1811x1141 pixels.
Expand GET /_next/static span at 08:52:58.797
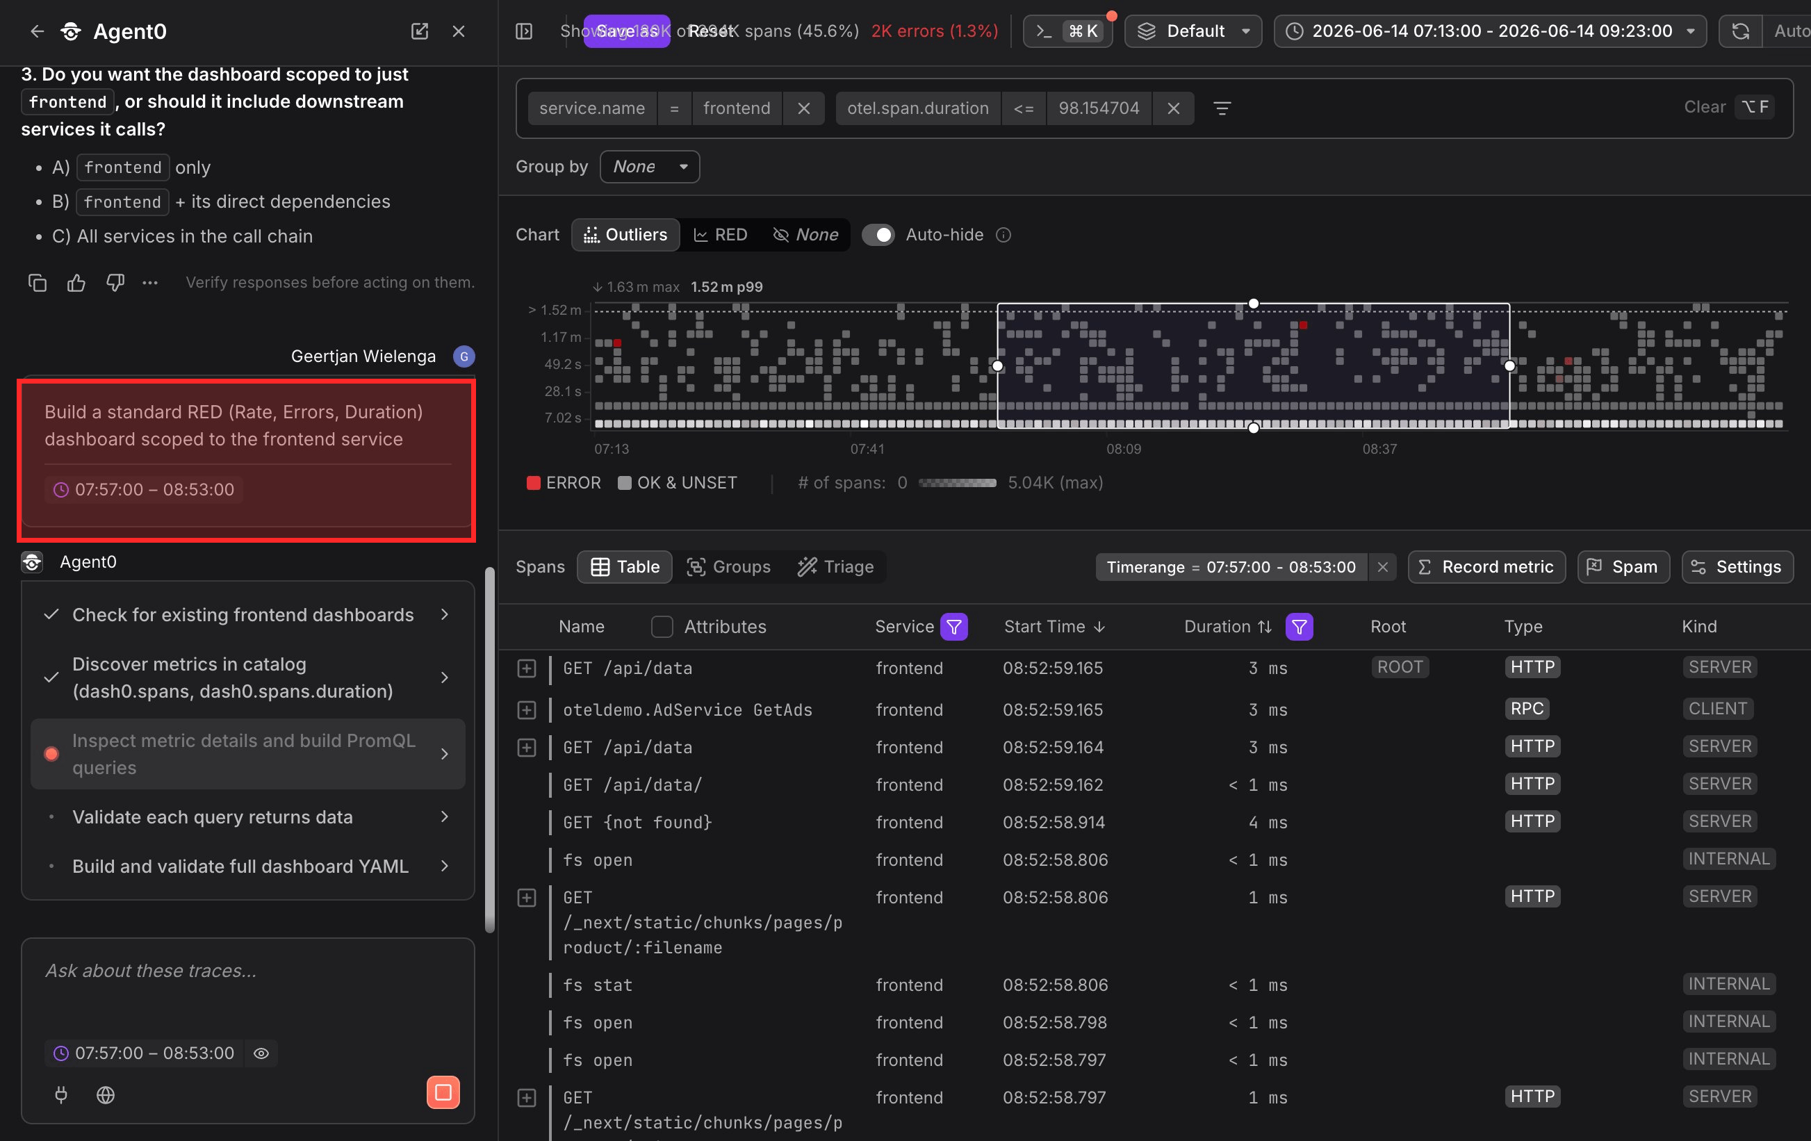pos(527,1097)
